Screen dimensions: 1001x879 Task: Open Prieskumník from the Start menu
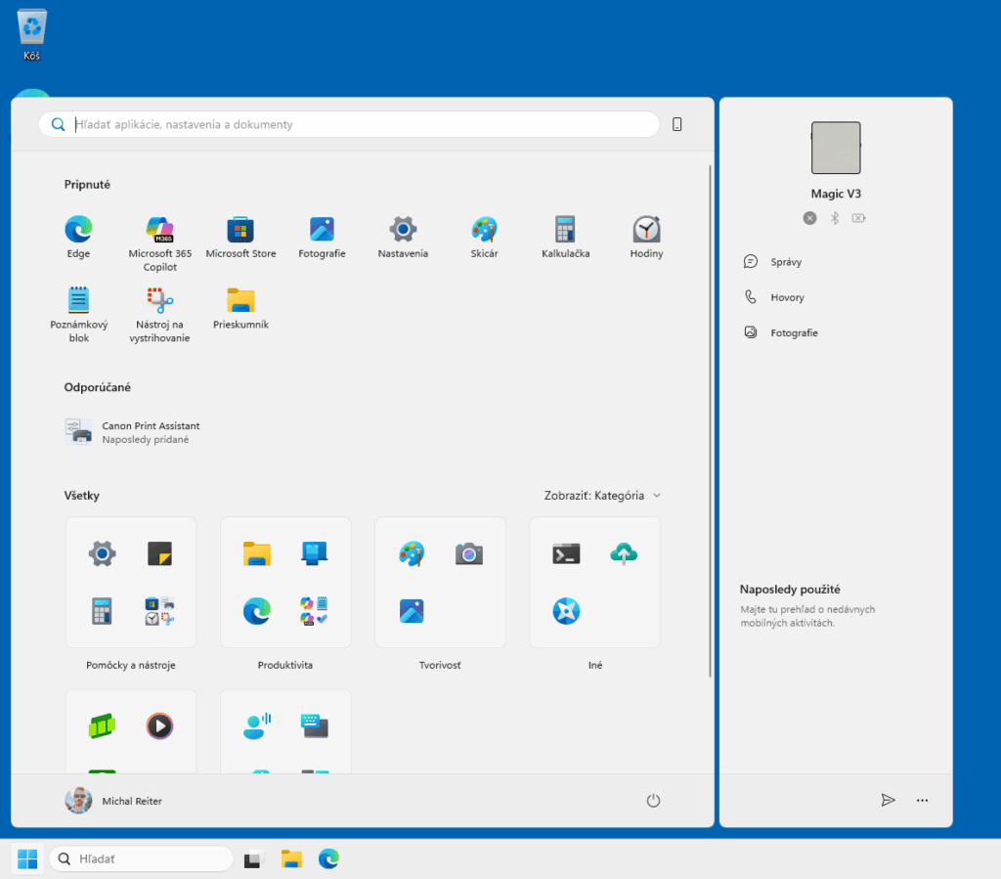pyautogui.click(x=240, y=303)
